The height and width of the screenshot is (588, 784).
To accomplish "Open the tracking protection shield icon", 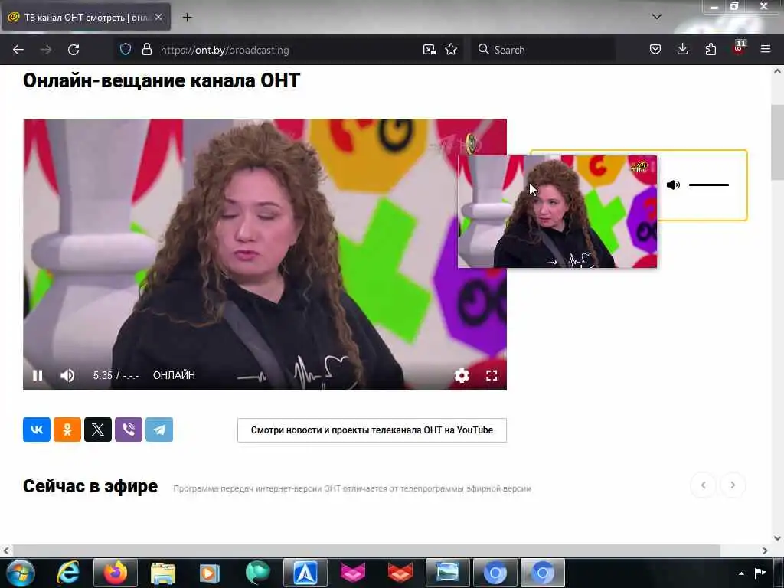I will (126, 49).
